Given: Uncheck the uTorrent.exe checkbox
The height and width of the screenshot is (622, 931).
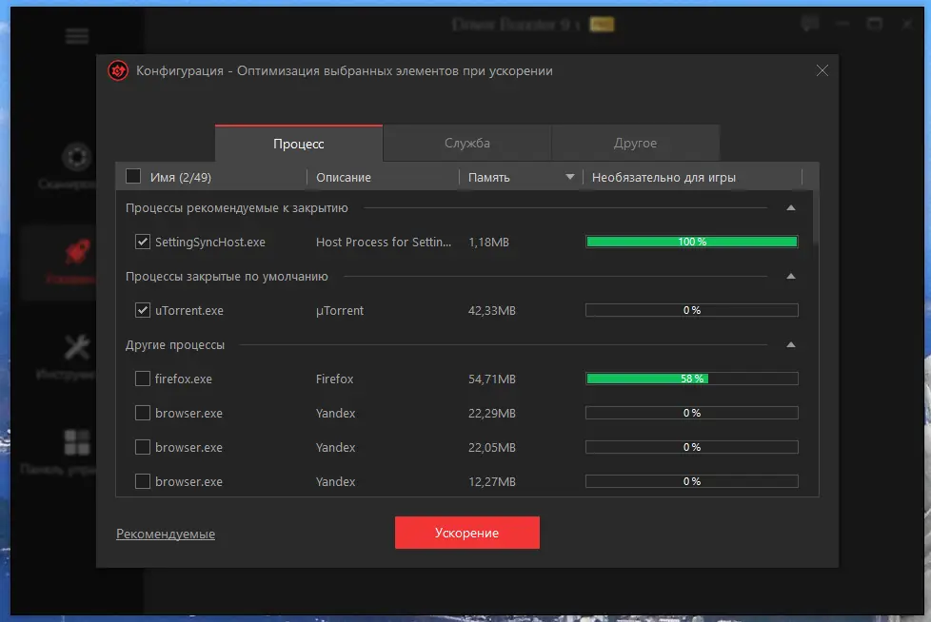Looking at the screenshot, I should [143, 310].
